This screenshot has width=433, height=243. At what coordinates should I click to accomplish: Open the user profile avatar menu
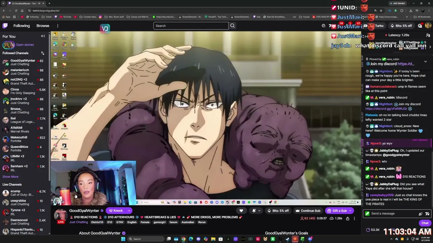coord(428,26)
